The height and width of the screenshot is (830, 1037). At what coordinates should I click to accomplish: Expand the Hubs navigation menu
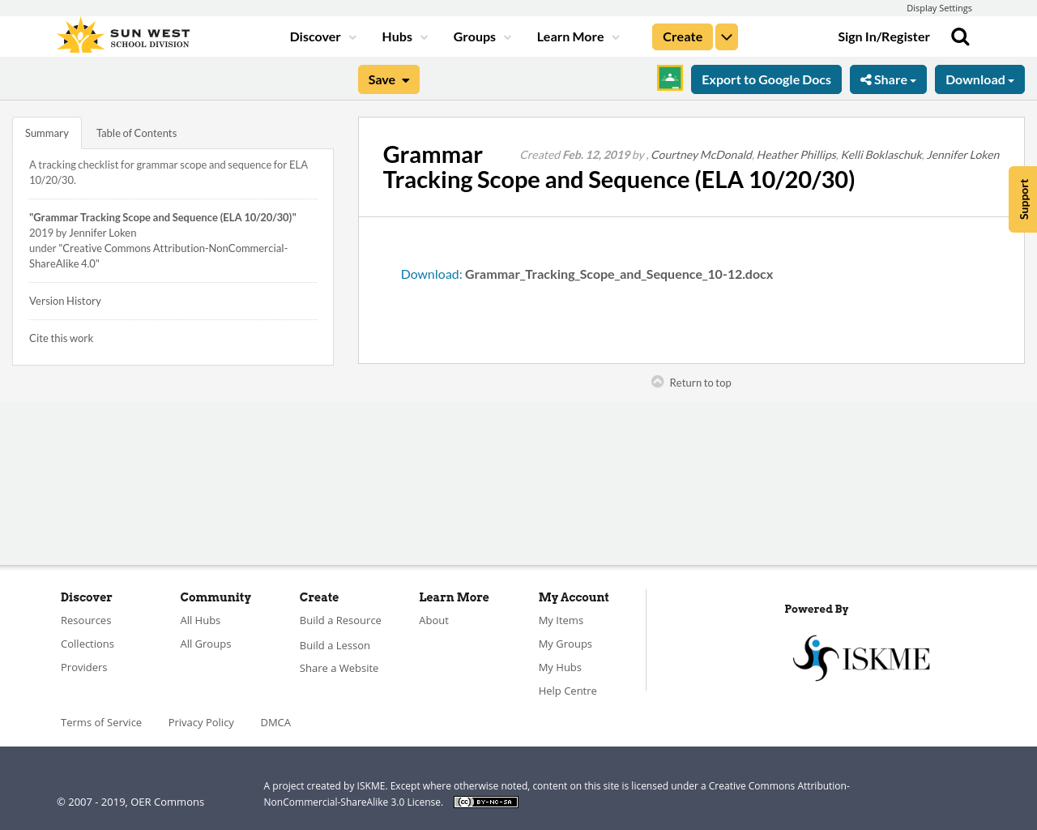pos(404,36)
